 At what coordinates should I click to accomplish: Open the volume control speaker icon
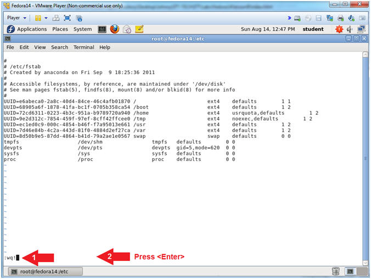click(x=350, y=29)
